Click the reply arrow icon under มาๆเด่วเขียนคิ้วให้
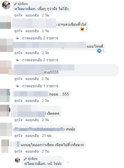Image resolution: width=124 pixels, height=168 pixels. tap(17, 38)
